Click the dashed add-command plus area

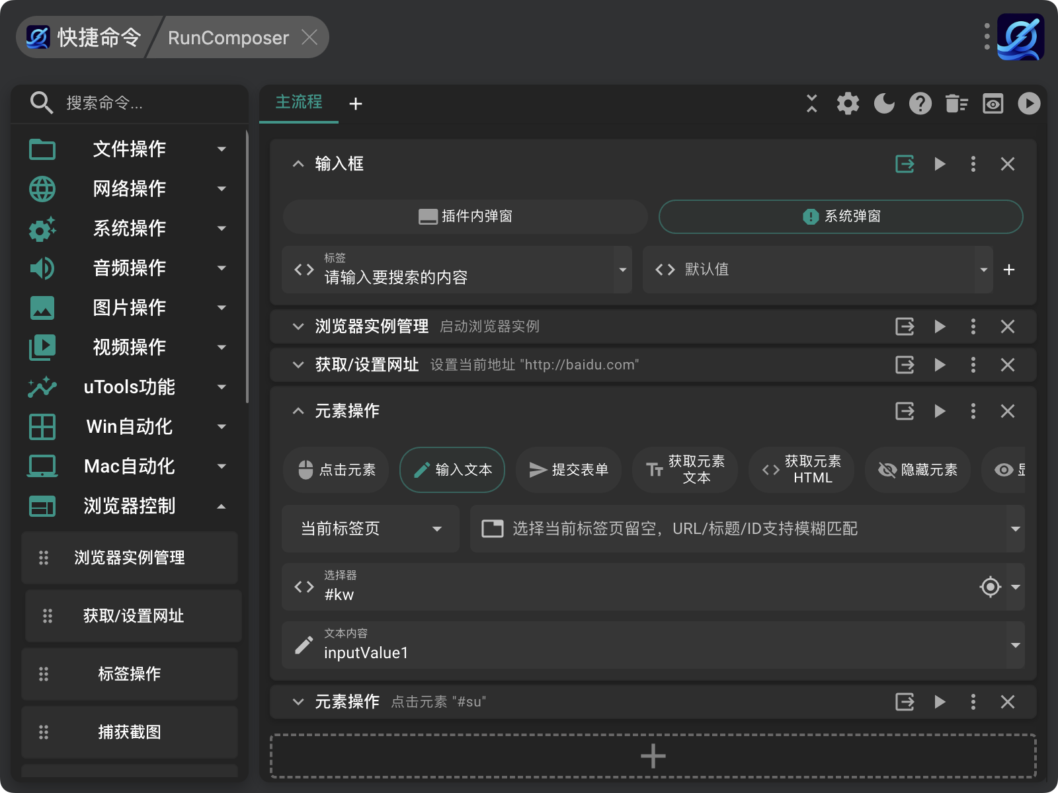coord(653,756)
